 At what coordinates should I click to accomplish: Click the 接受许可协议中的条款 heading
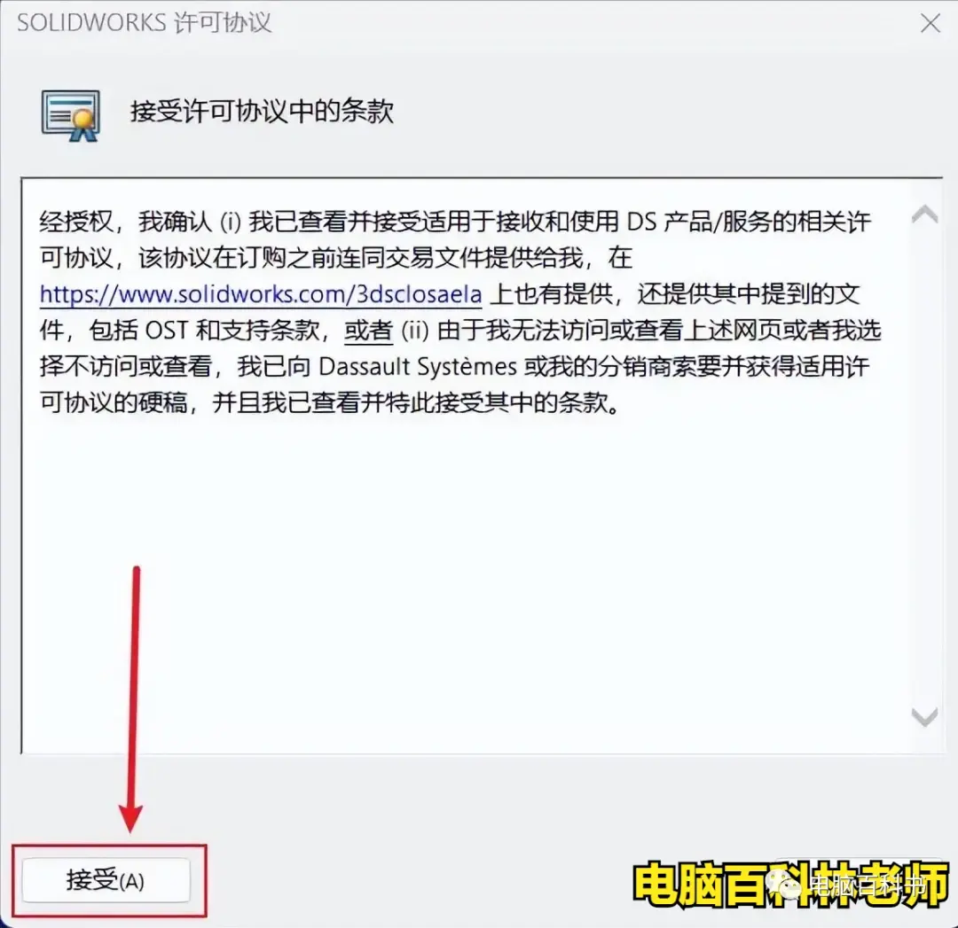coord(262,112)
